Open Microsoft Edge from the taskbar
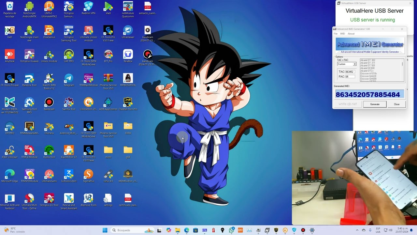 [187, 230]
